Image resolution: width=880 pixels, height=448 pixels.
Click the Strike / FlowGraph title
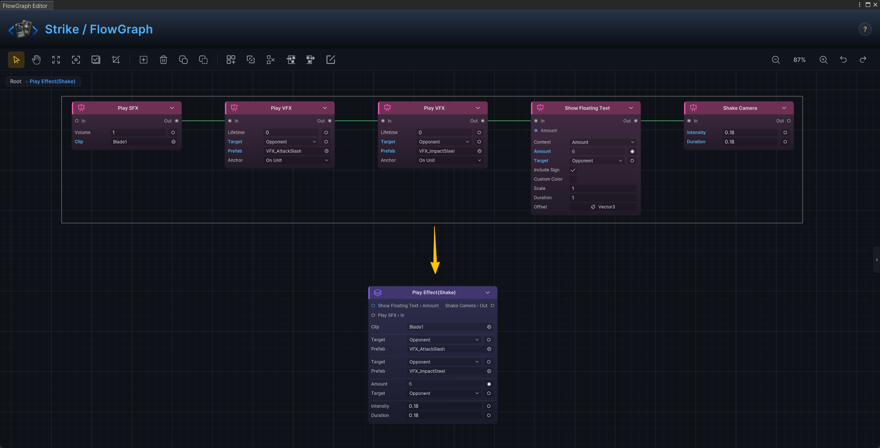tap(99, 29)
